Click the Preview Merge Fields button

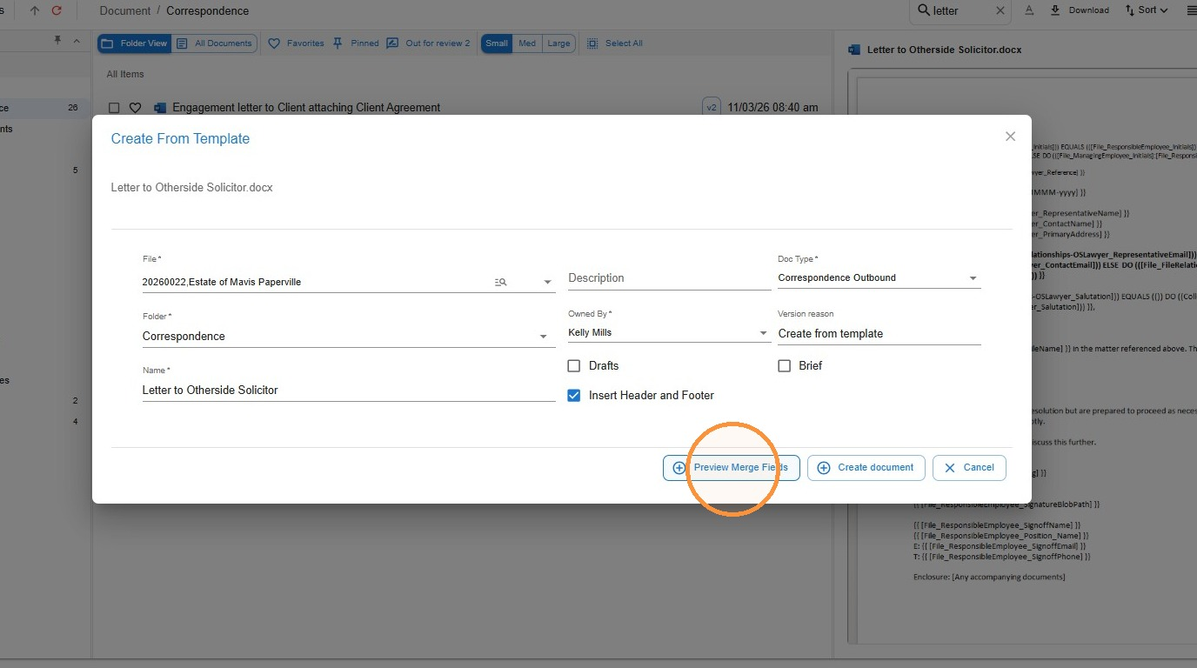point(731,467)
